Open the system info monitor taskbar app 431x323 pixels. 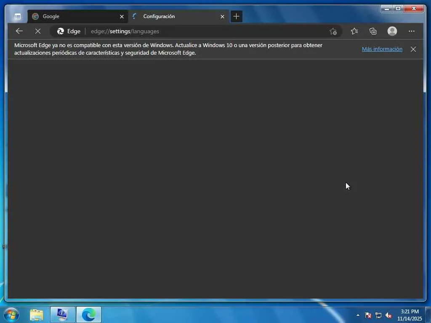click(63, 315)
